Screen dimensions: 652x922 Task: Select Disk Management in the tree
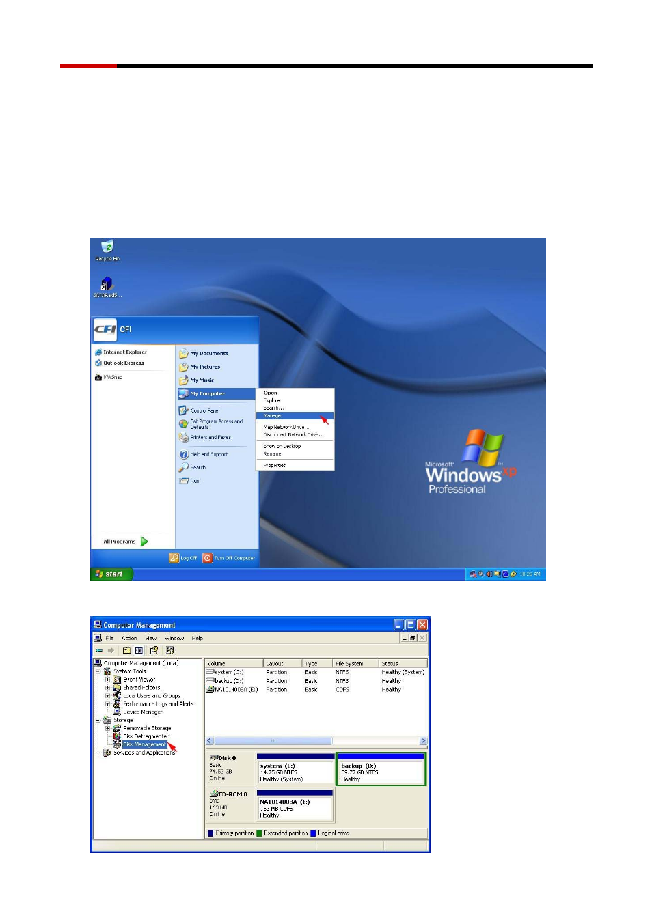(x=144, y=745)
